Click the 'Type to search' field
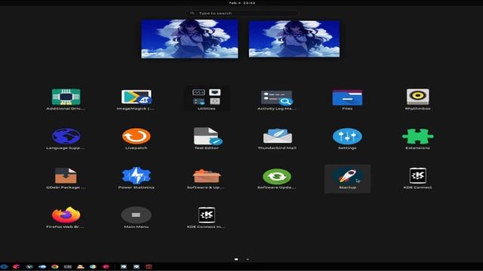This screenshot has width=483, height=271. pos(241,14)
